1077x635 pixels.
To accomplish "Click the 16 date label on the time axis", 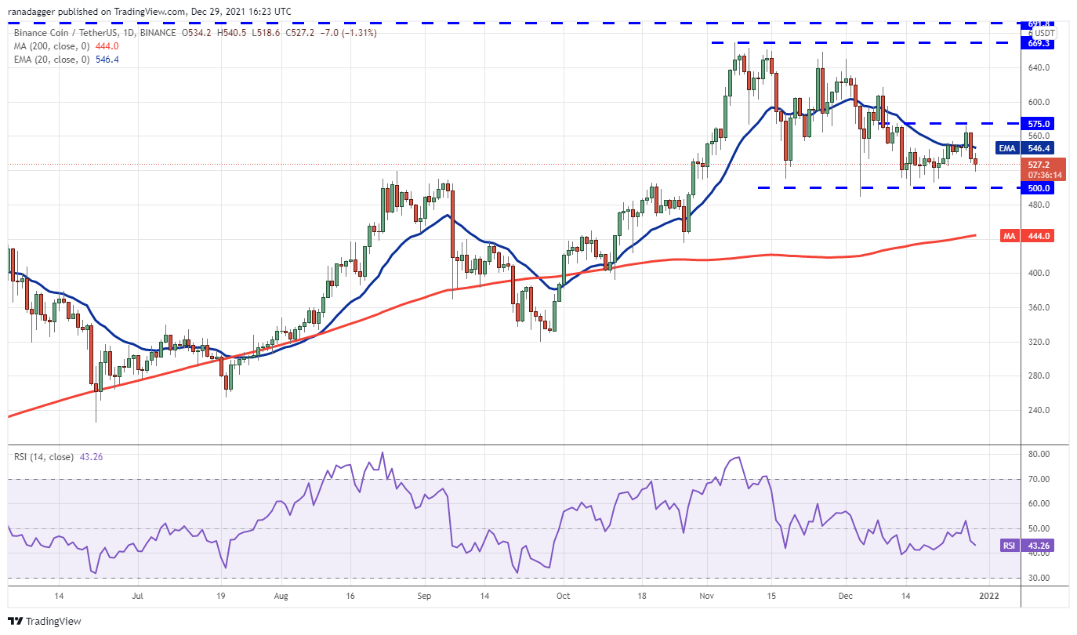I will [352, 596].
